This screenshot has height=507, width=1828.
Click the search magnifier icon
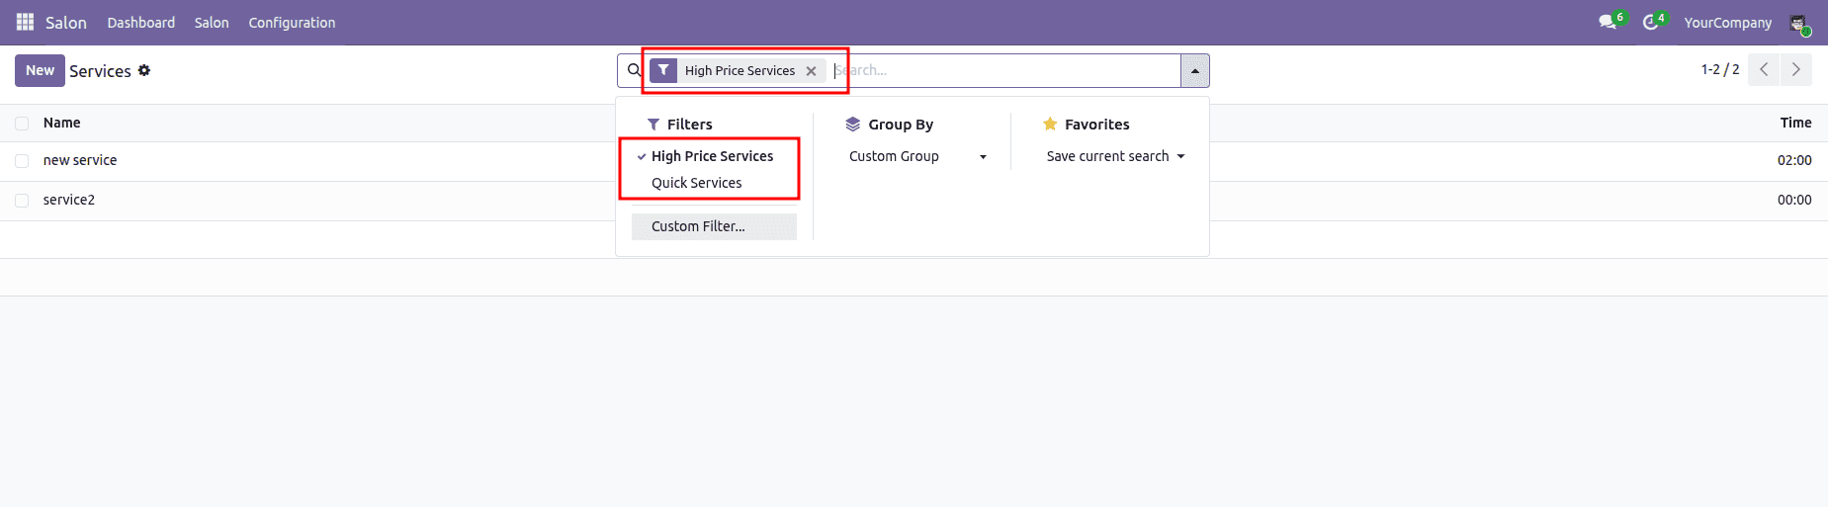click(x=634, y=70)
